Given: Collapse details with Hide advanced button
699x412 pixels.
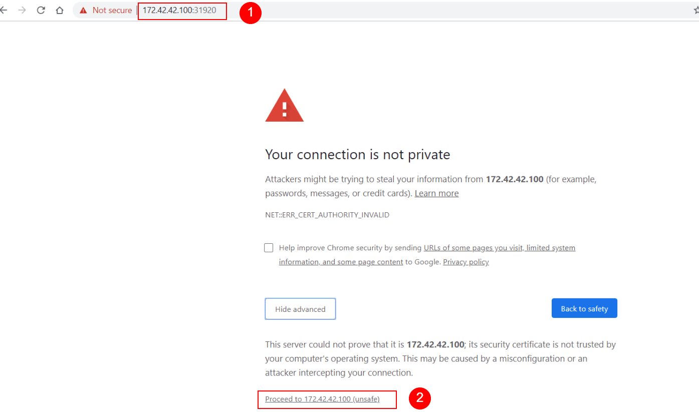Looking at the screenshot, I should click(x=300, y=309).
